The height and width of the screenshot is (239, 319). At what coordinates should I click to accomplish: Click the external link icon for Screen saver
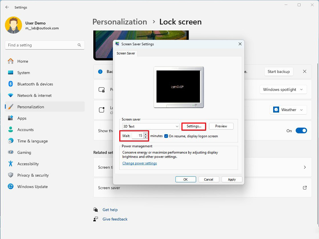point(305,188)
